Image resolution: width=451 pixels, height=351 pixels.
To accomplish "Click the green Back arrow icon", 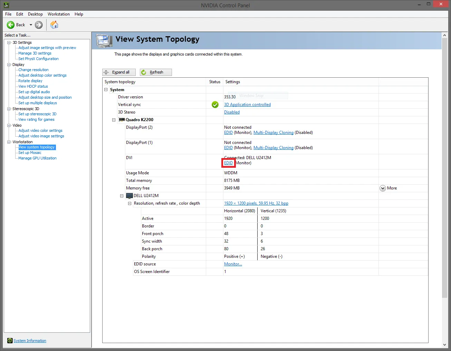I will (x=11, y=25).
